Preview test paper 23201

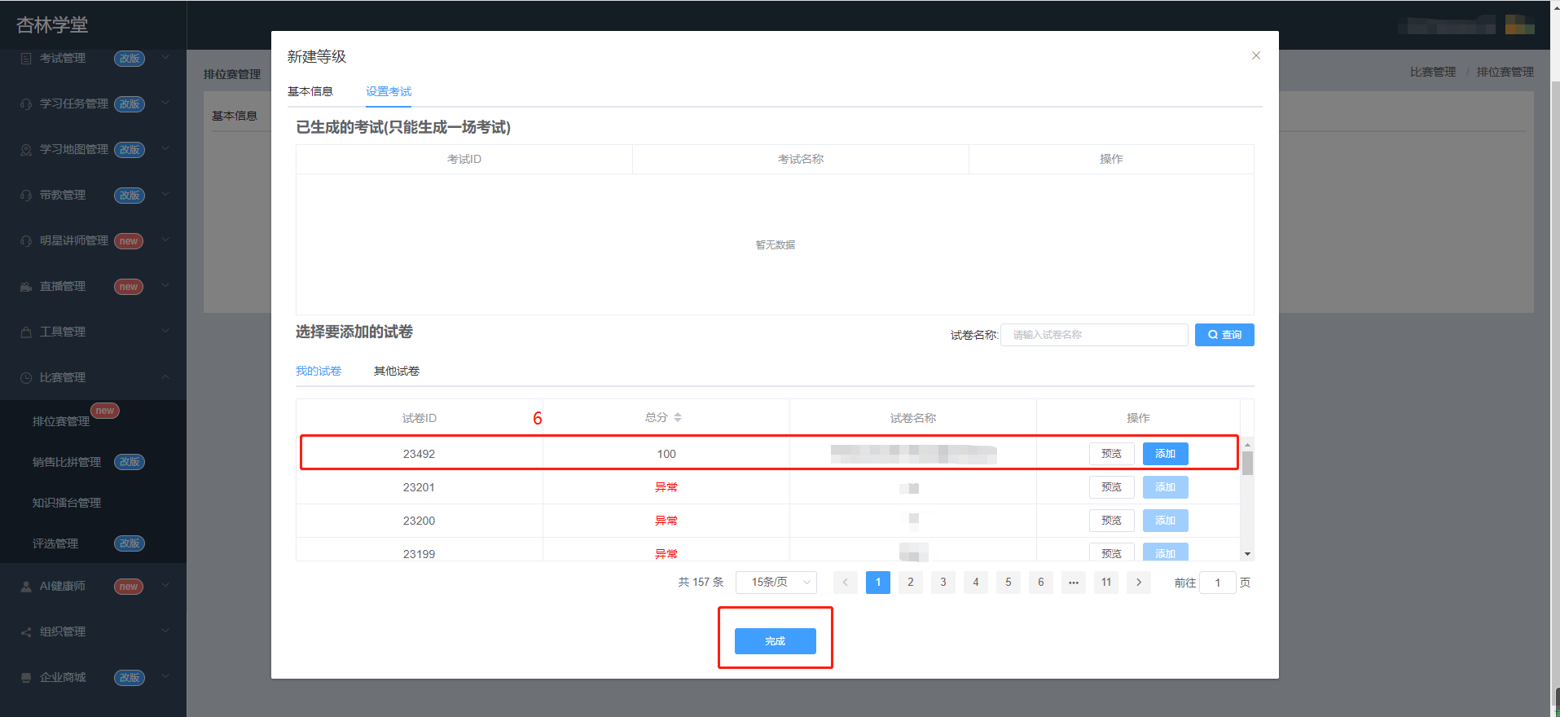tap(1112, 487)
